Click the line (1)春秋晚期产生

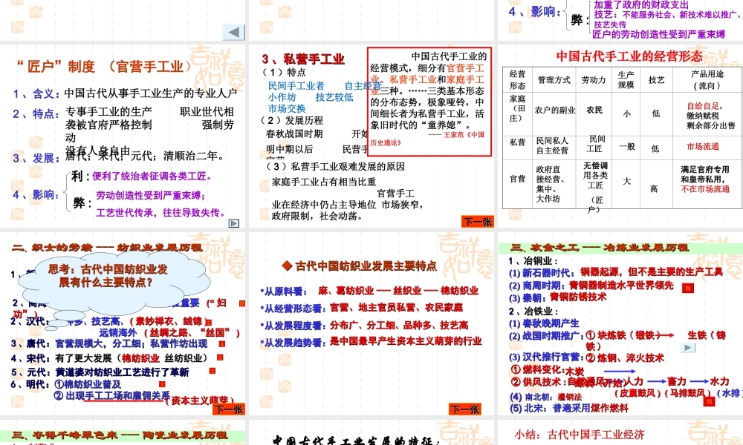544,323
